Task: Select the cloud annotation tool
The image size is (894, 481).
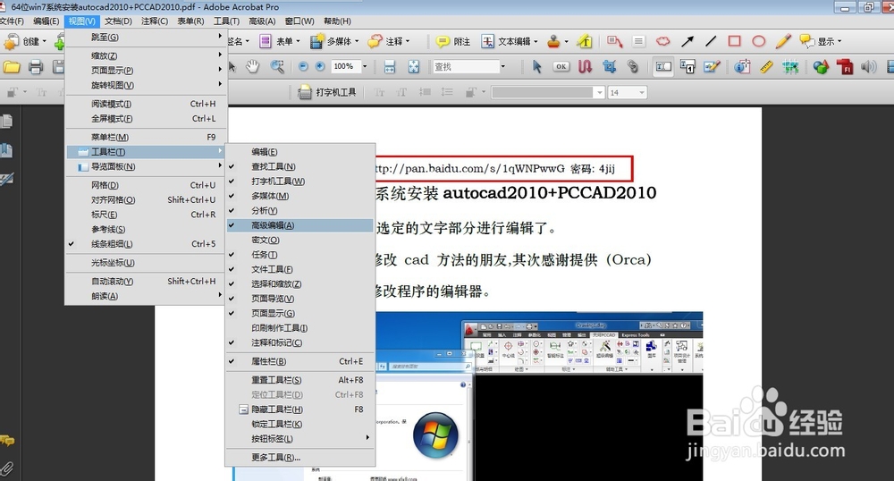Action: 662,41
